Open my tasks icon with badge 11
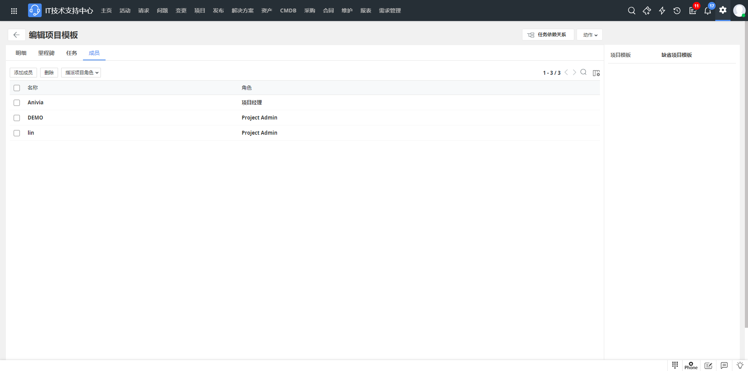This screenshot has width=748, height=371. coord(693,10)
